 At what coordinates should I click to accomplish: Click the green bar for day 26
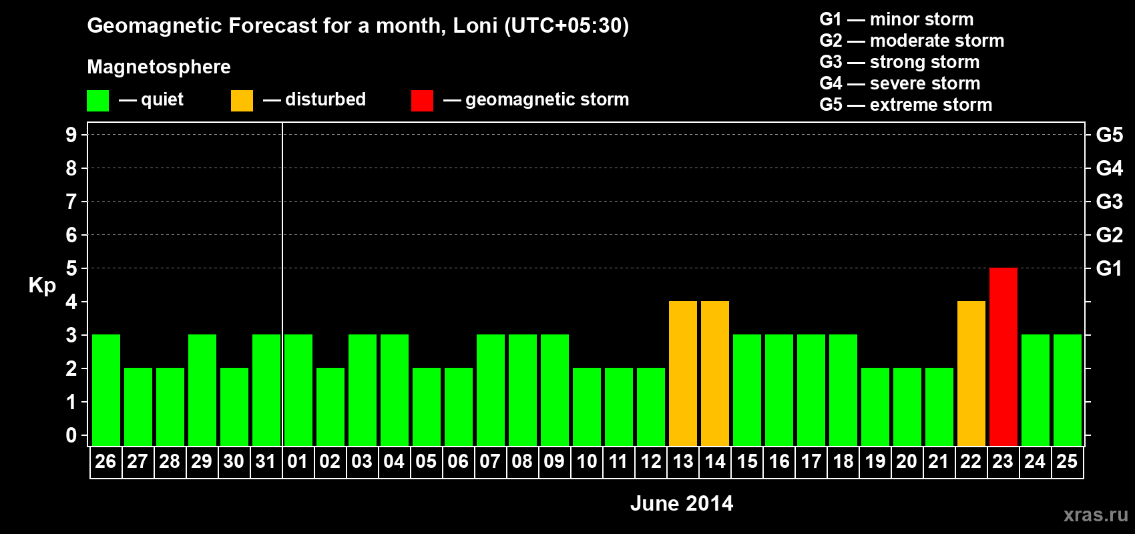[x=105, y=390]
